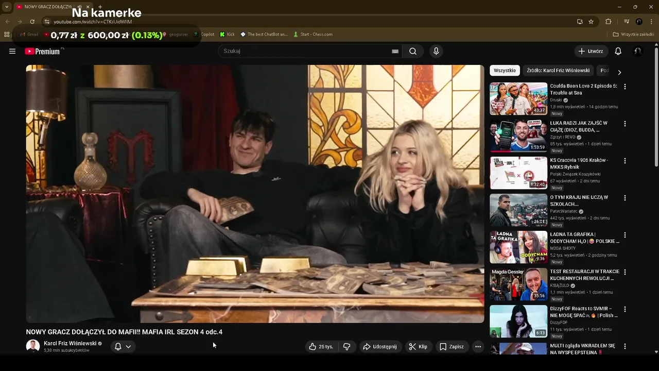Show more filter chips with the arrow

[619, 72]
